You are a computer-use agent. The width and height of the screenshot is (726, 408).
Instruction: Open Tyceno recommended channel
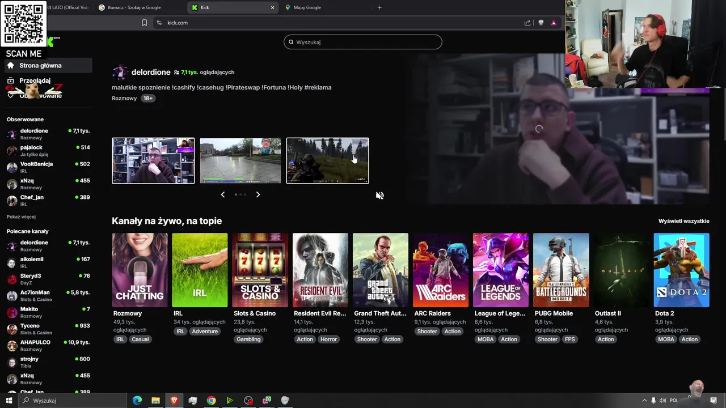pyautogui.click(x=48, y=329)
